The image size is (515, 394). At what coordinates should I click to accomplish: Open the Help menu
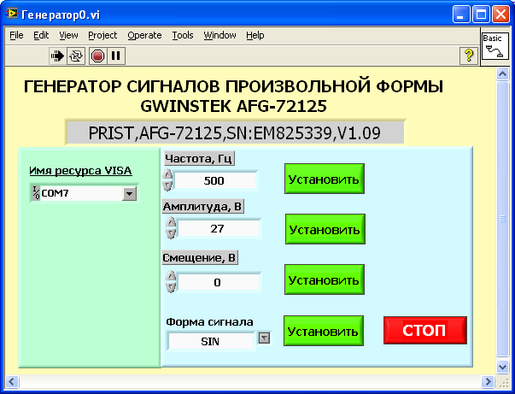point(255,35)
